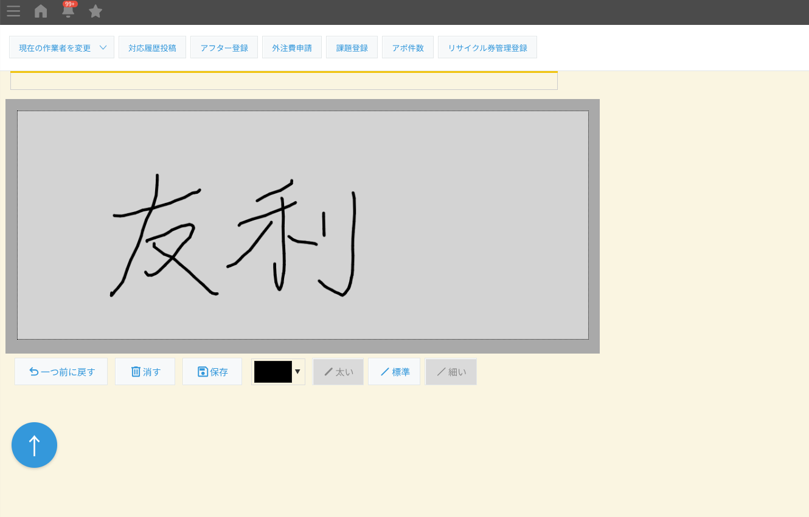Expand the 現在の作業者を変更 dropdown
Image resolution: width=809 pixels, height=517 pixels.
click(x=61, y=47)
